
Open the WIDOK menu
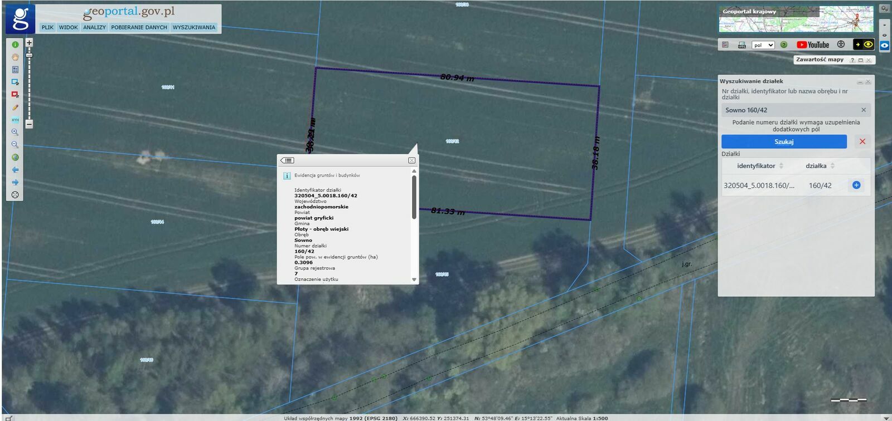click(x=69, y=27)
